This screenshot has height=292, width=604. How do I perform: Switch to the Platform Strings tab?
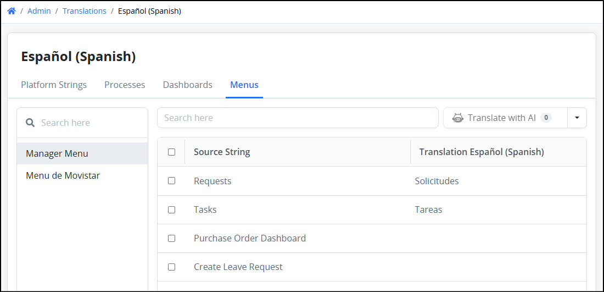[54, 85]
